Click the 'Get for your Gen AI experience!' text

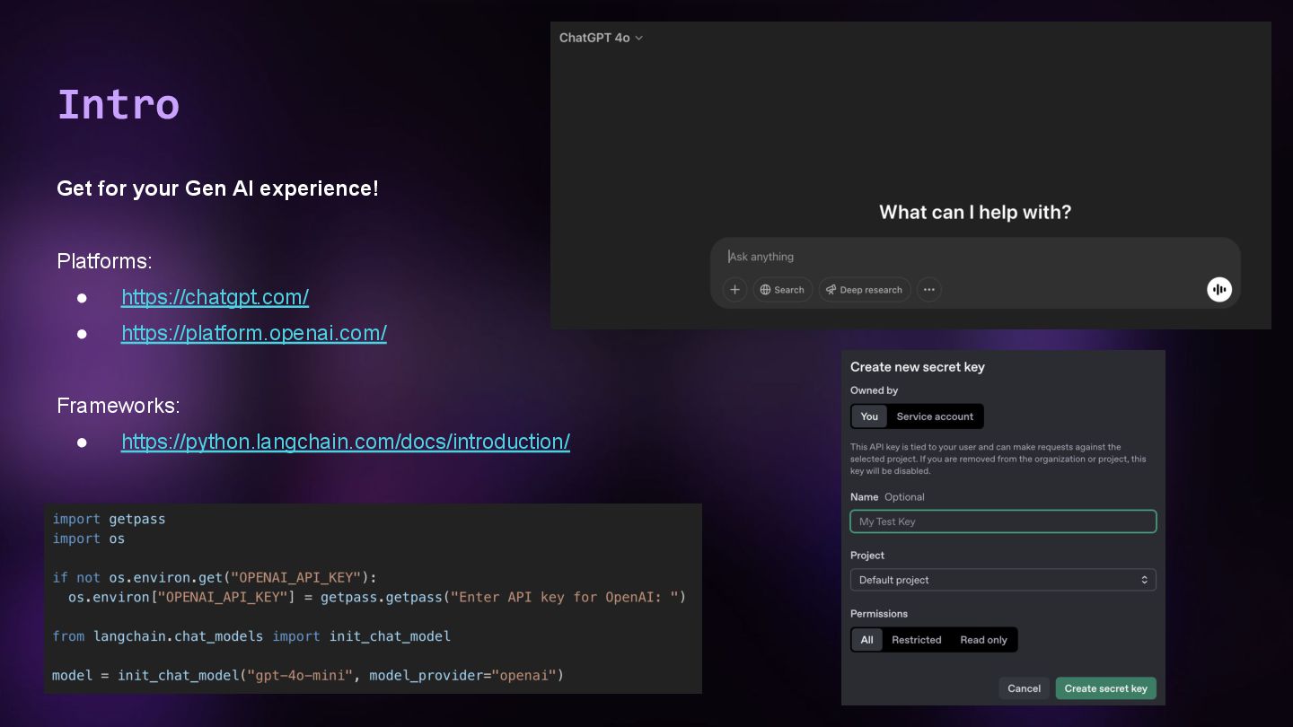pyautogui.click(x=217, y=188)
